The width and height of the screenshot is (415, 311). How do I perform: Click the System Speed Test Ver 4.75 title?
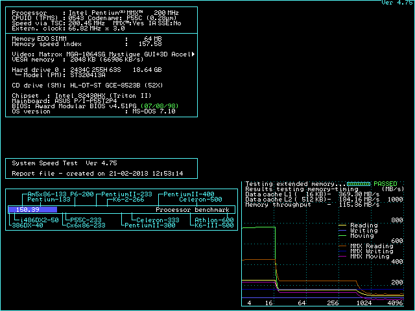[x=64, y=163]
